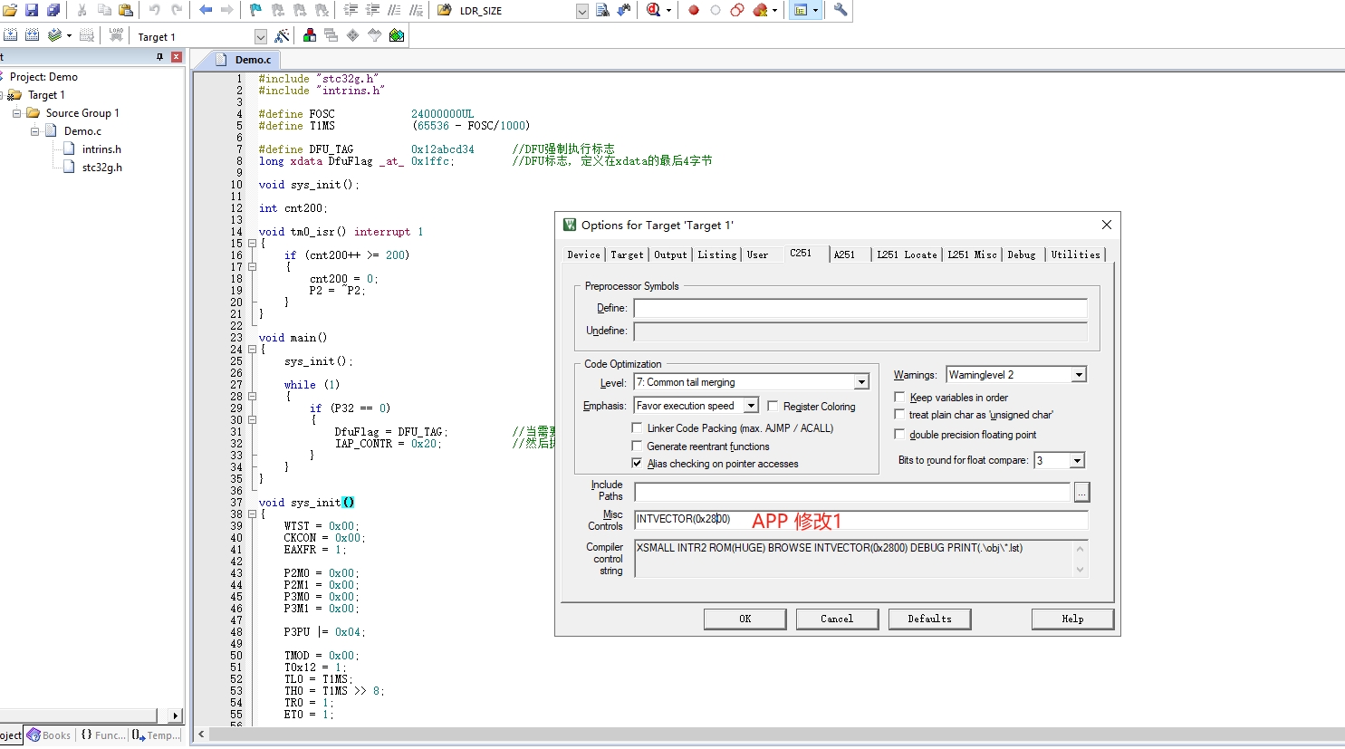Switch to the L251 Locate tab
This screenshot has height=749, width=1345.
coord(907,255)
